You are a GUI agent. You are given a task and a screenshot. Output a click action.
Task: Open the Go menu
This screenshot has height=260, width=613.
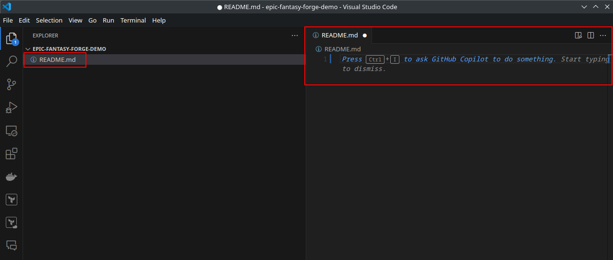pos(93,20)
